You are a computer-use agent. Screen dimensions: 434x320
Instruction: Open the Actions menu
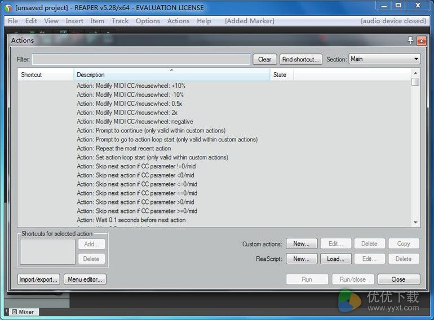tap(178, 21)
